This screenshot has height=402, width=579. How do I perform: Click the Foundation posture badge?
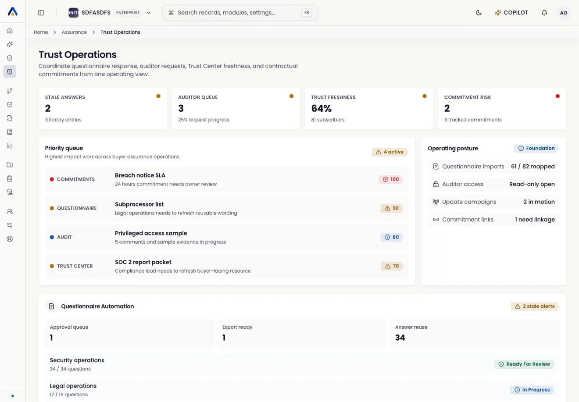click(x=536, y=149)
